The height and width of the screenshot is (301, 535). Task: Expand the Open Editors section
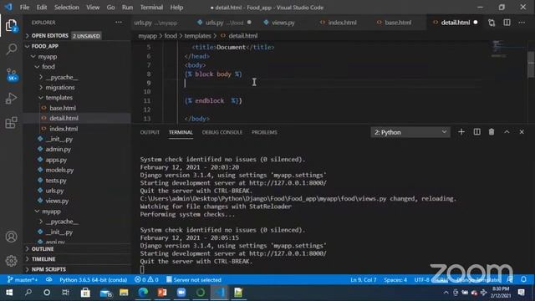click(49, 36)
